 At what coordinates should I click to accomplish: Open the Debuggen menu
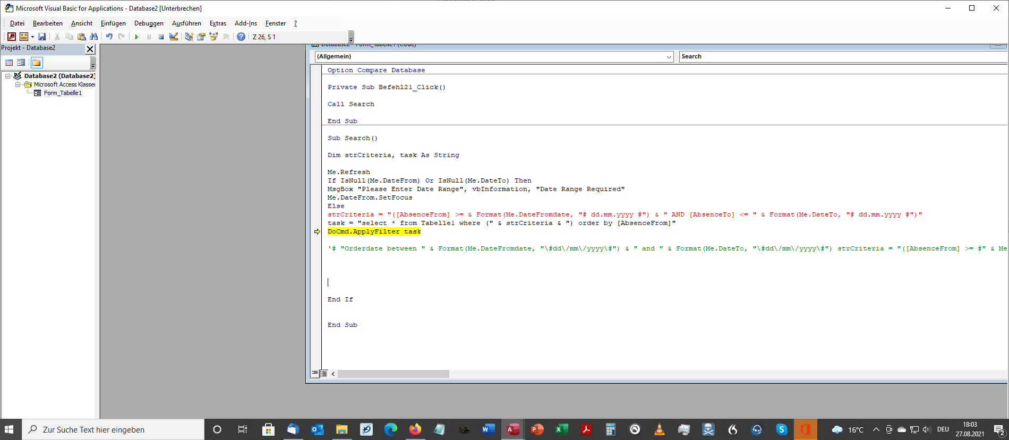(x=149, y=23)
